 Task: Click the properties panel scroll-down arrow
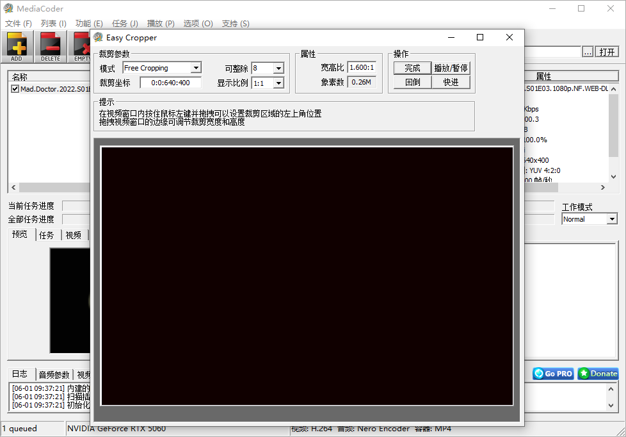(614, 177)
